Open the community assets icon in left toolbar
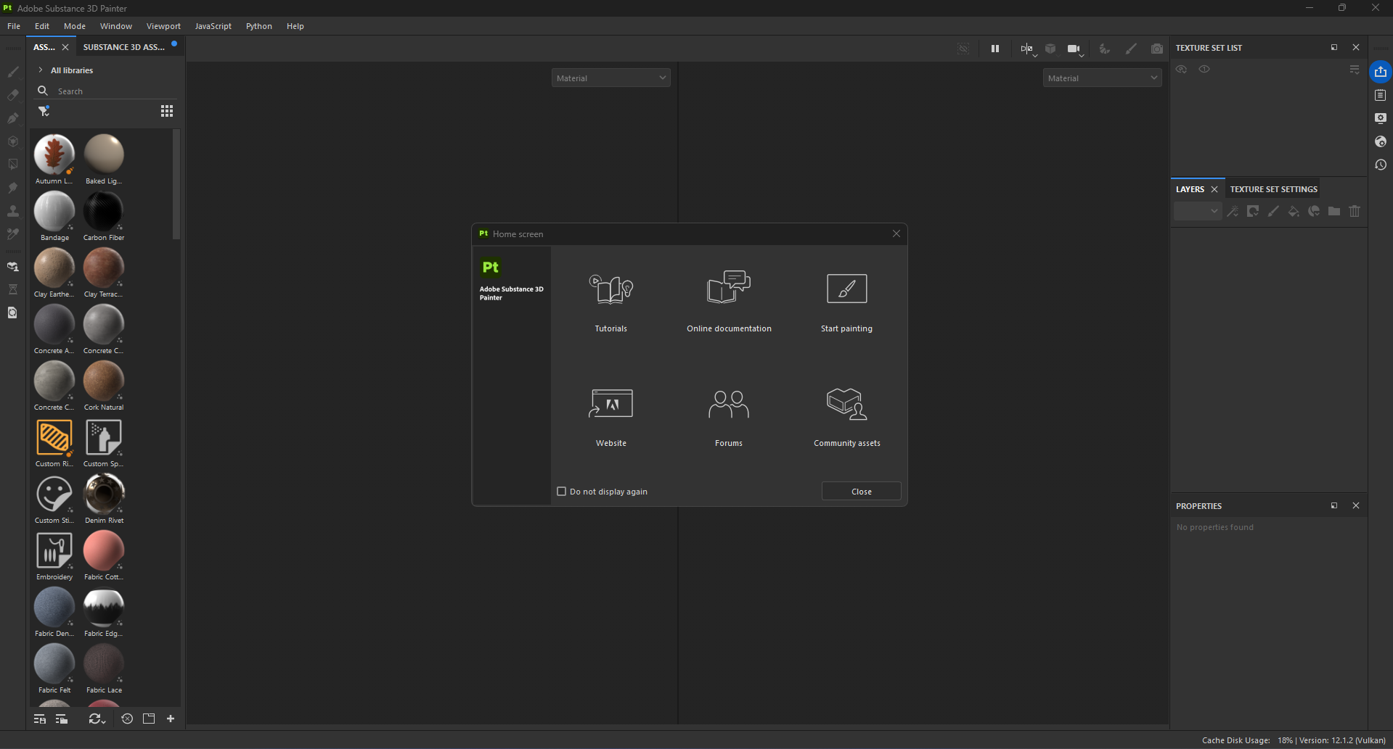 (x=13, y=267)
